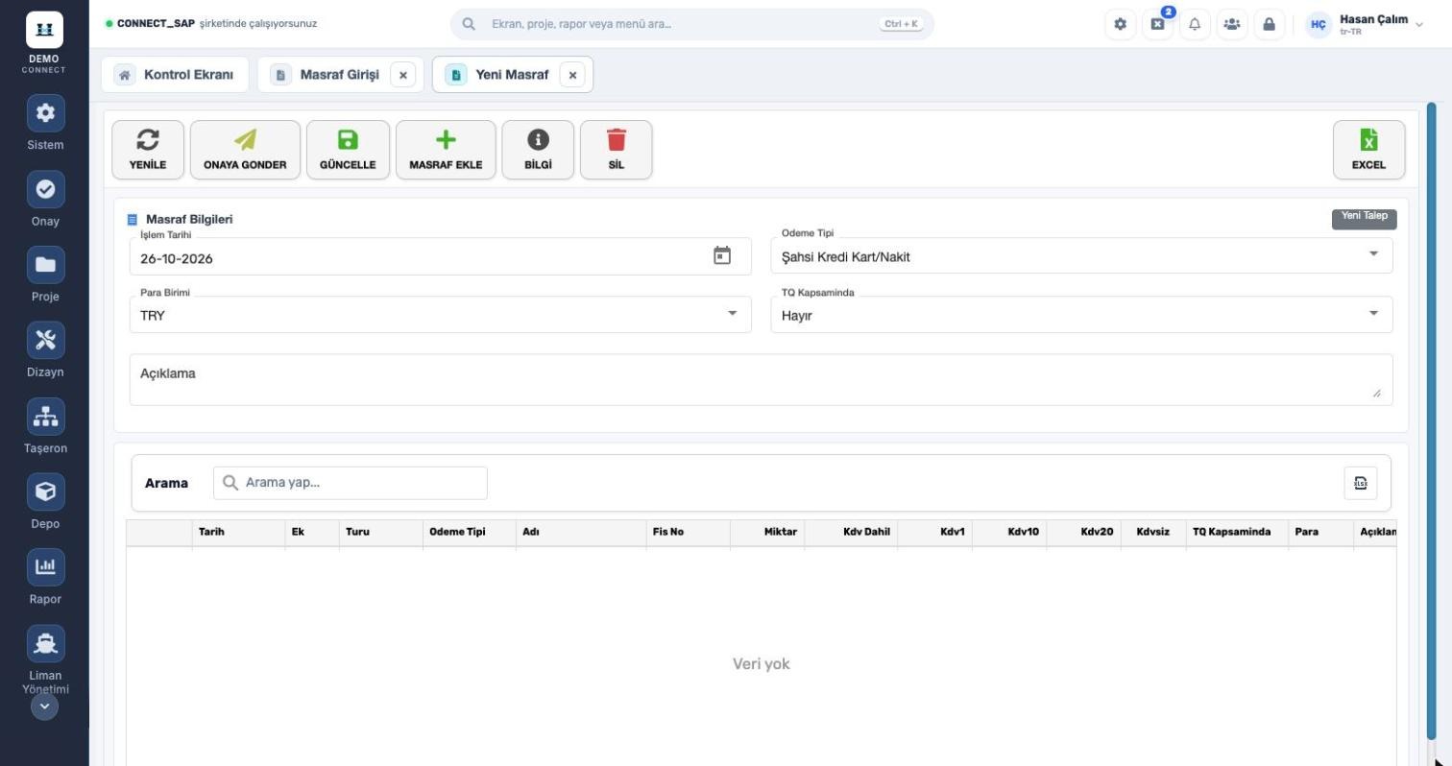Click the Arama yap grid search field
The image size is (1452, 766).
click(351, 483)
